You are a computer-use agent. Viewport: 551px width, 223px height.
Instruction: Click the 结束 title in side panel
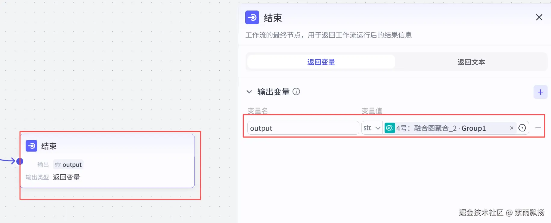pos(273,18)
